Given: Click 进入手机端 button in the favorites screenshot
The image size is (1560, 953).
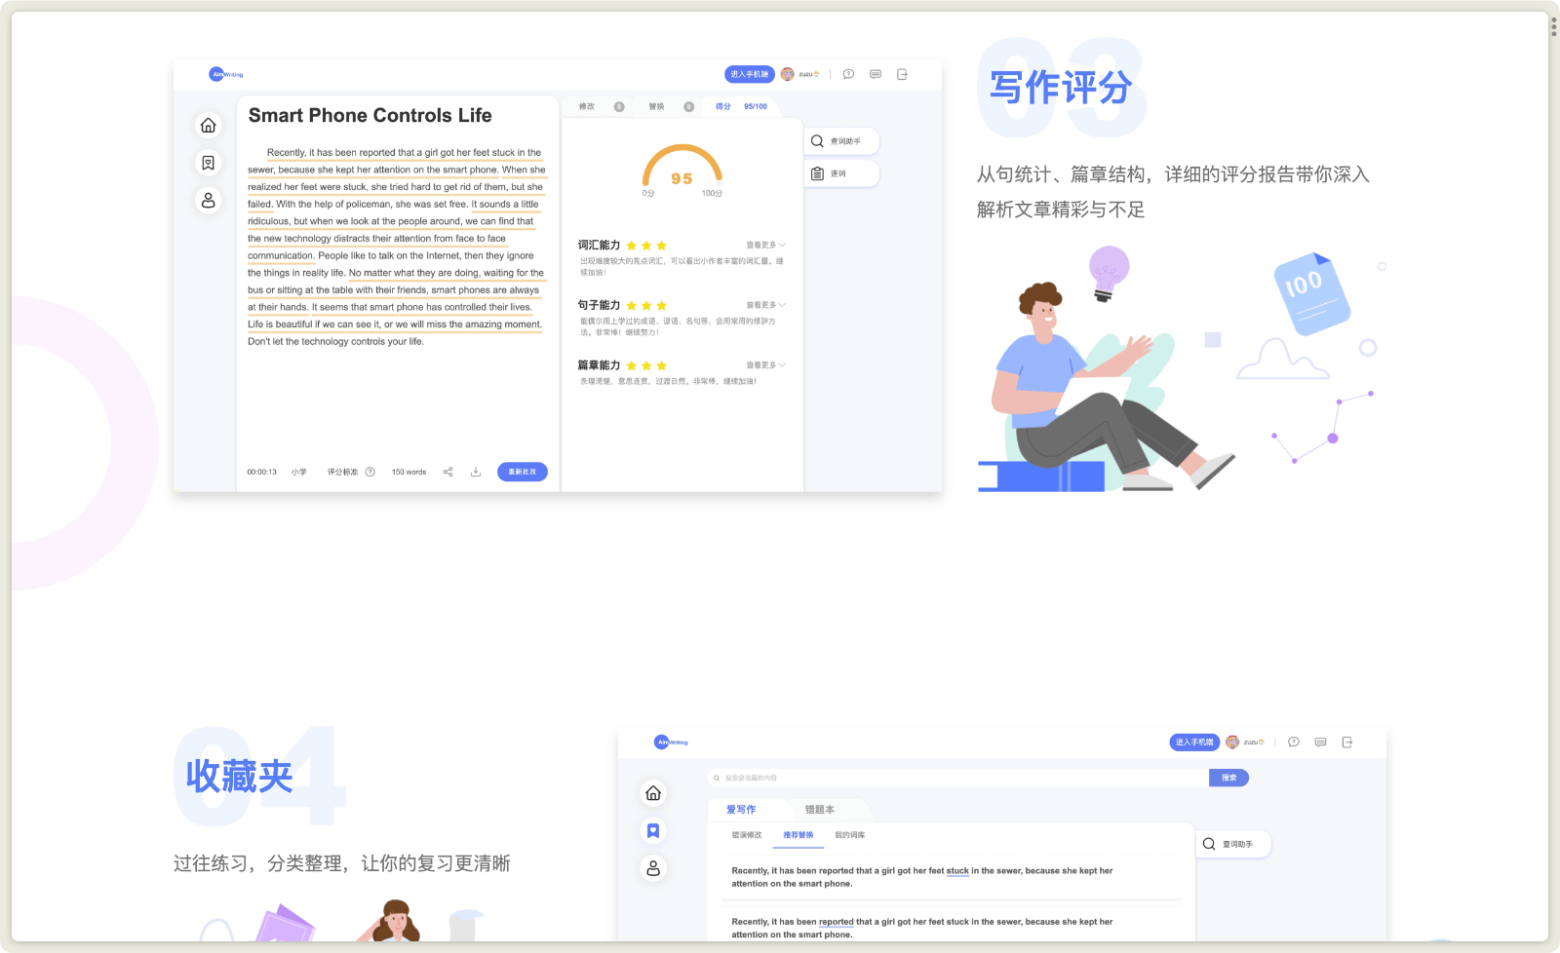Looking at the screenshot, I should pyautogui.click(x=1194, y=743).
